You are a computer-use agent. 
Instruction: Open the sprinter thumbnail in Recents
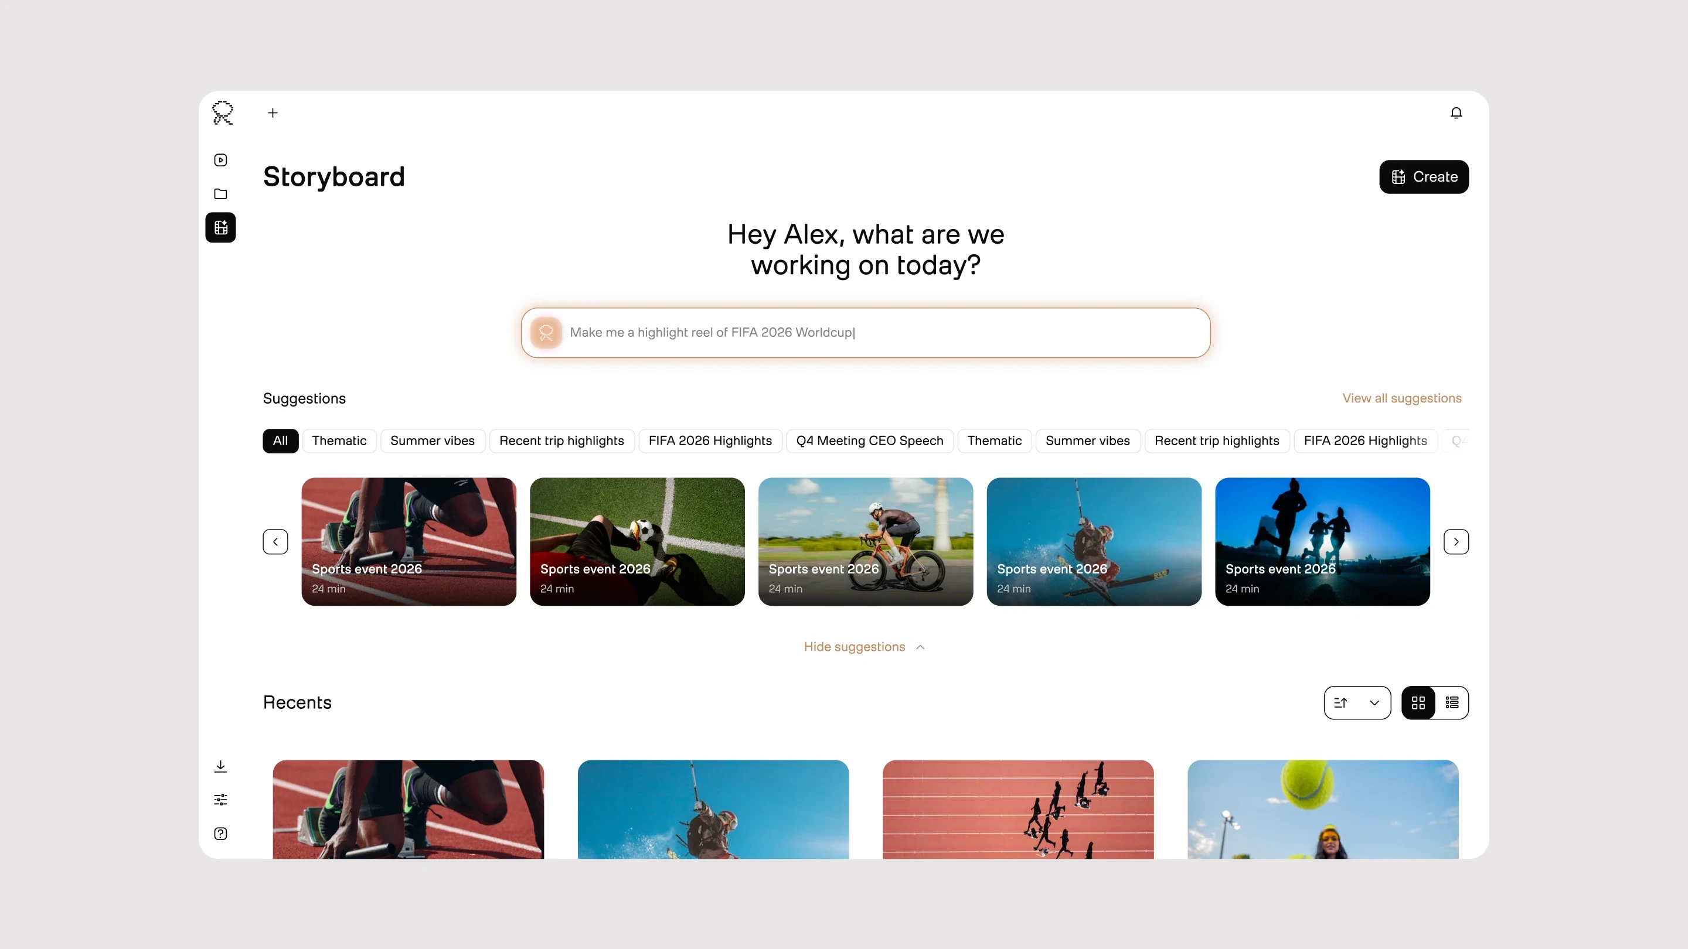[x=409, y=810]
